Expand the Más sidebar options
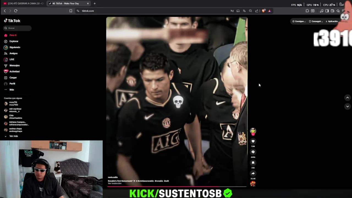Viewport: 352px width, 198px height. click(9, 90)
